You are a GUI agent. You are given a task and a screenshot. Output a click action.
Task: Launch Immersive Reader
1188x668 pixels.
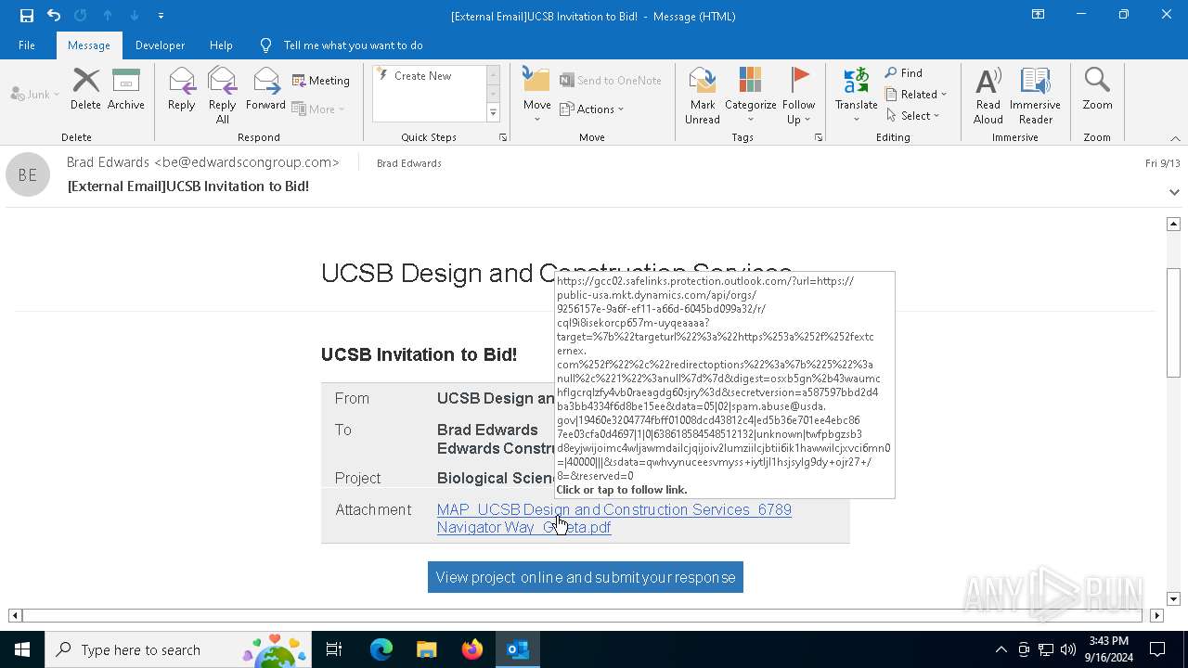pos(1035,96)
